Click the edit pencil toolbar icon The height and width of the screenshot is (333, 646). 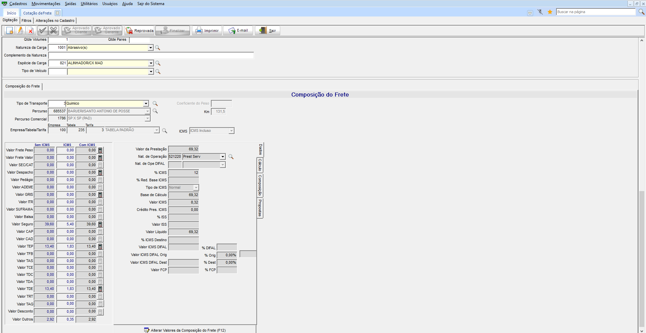[20, 31]
